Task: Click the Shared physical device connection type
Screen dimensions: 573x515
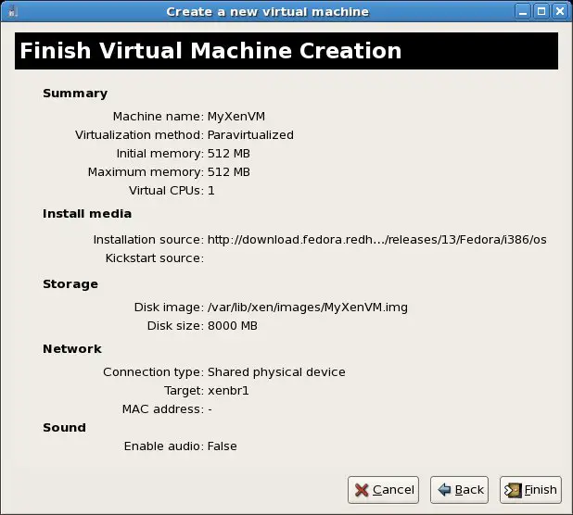Action: click(x=276, y=372)
